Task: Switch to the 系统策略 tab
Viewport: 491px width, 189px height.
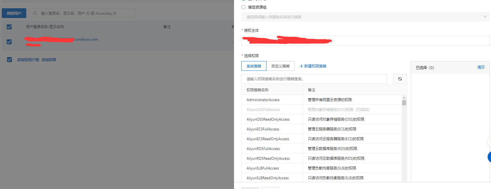Action: 254,66
